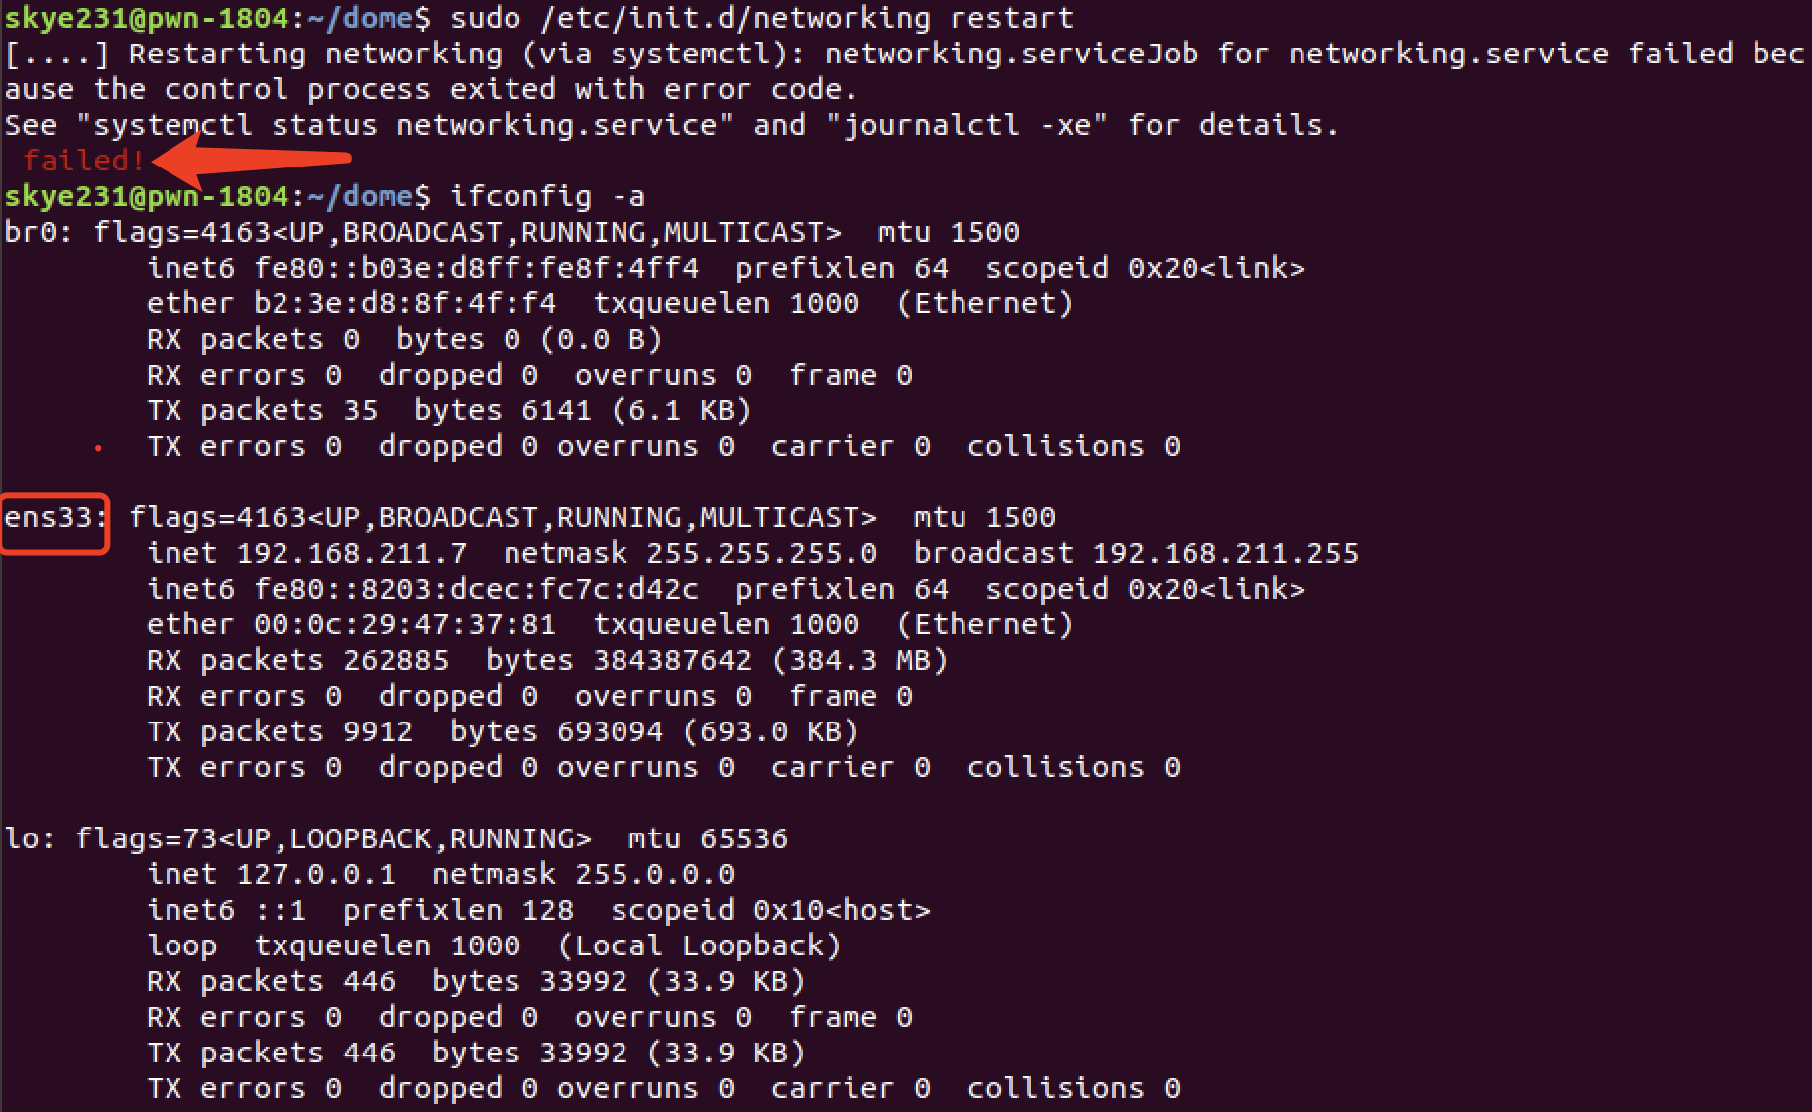The height and width of the screenshot is (1112, 1812).
Task: Click the broadcast address 192.168.211.255
Action: (x=1225, y=554)
